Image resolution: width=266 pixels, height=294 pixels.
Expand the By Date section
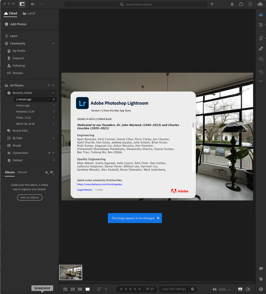pos(53,138)
